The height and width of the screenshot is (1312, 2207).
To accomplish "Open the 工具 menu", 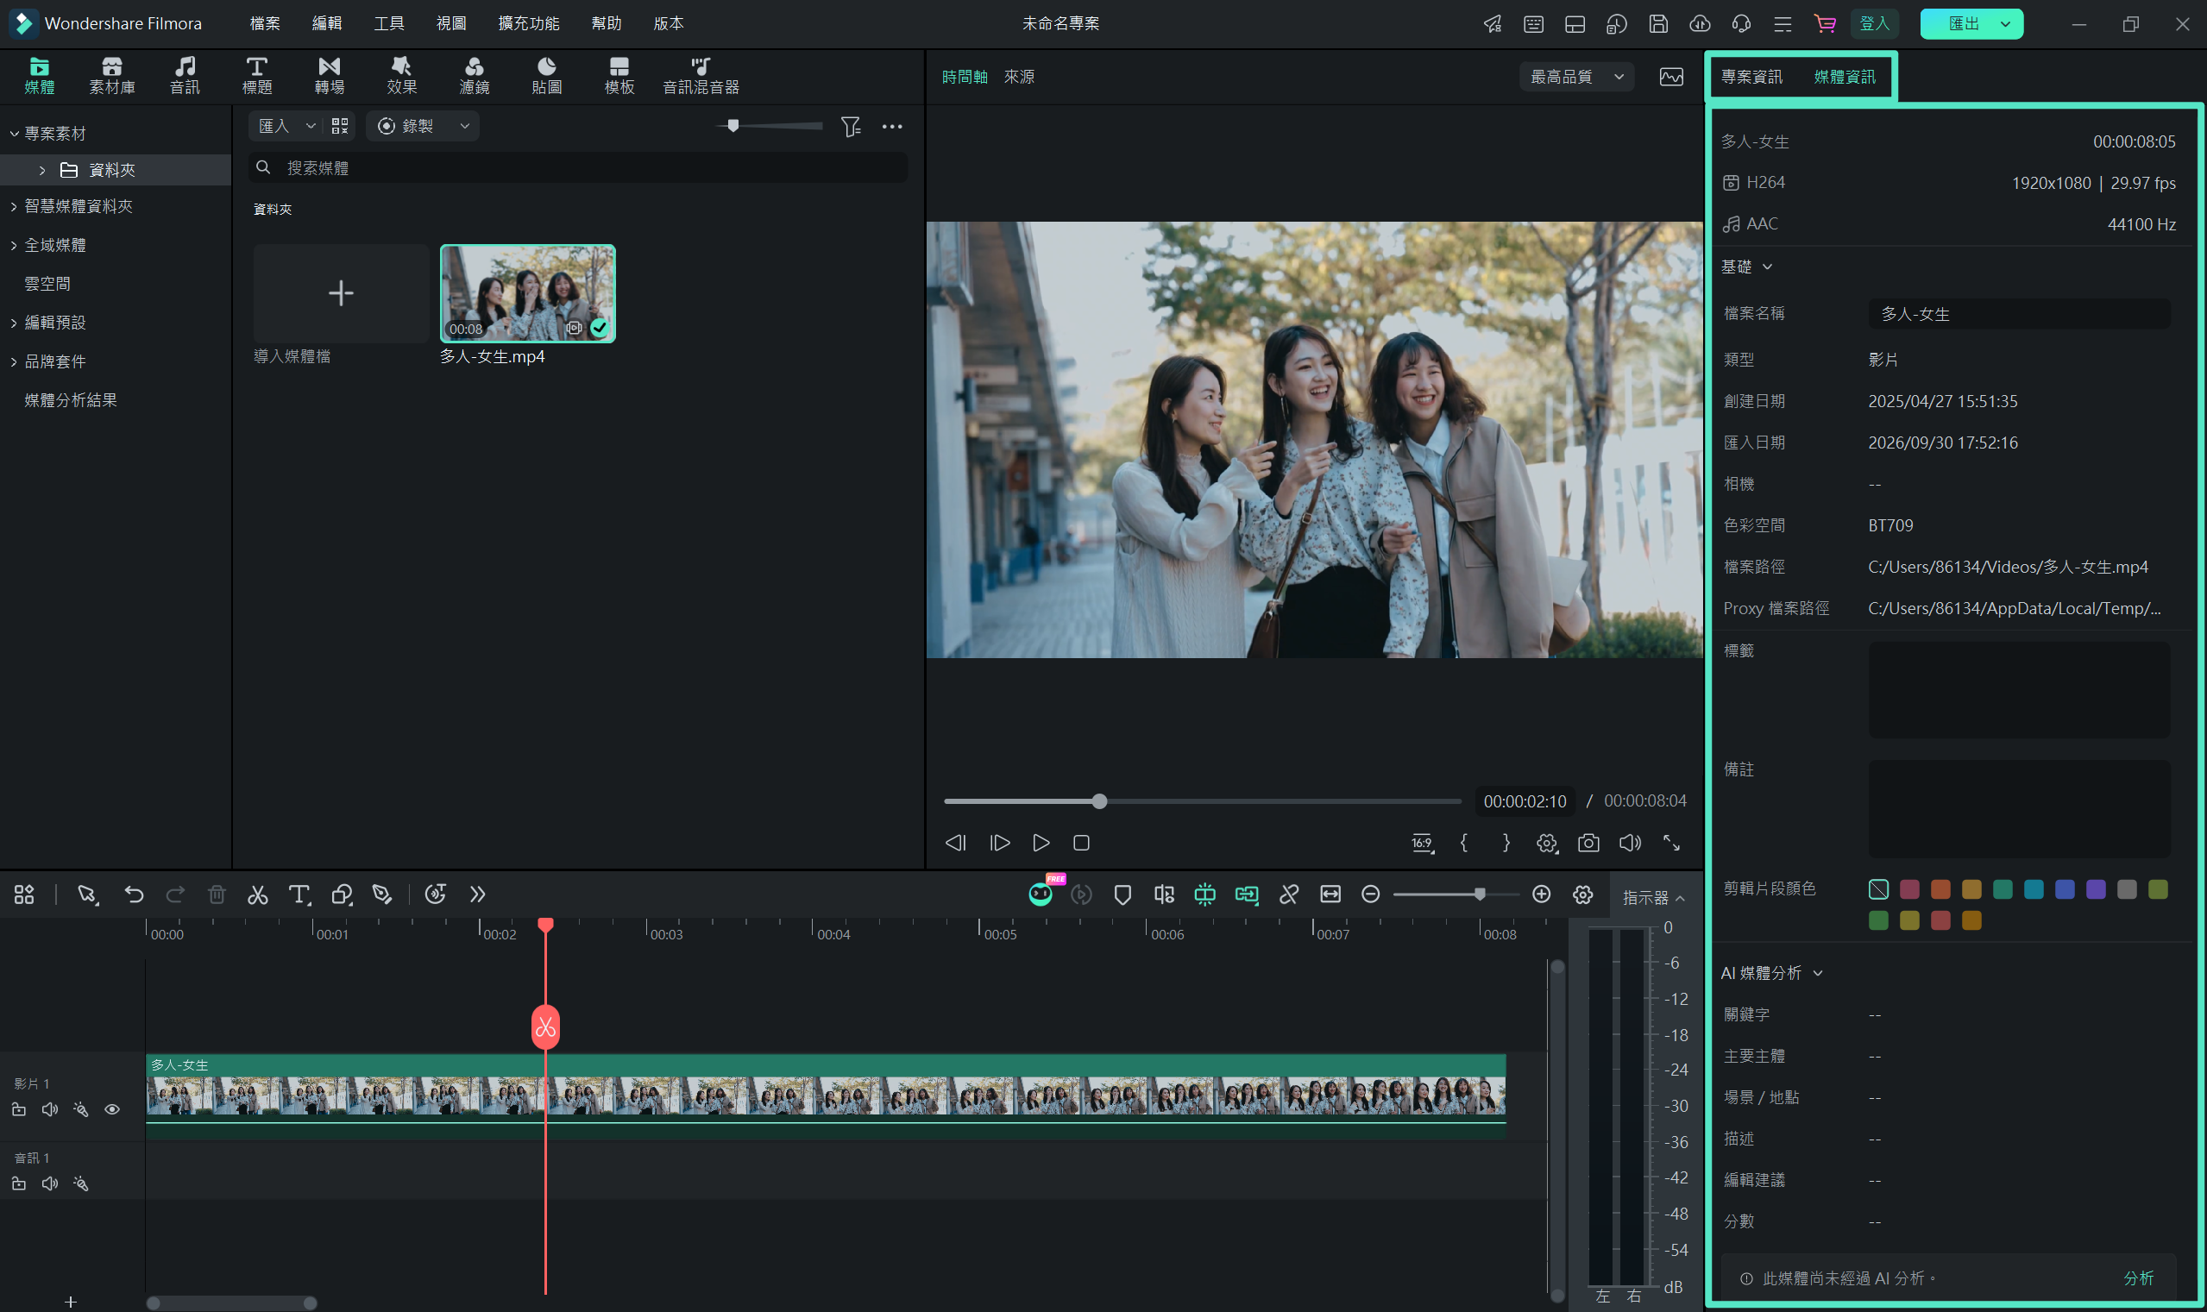I will (x=388, y=24).
